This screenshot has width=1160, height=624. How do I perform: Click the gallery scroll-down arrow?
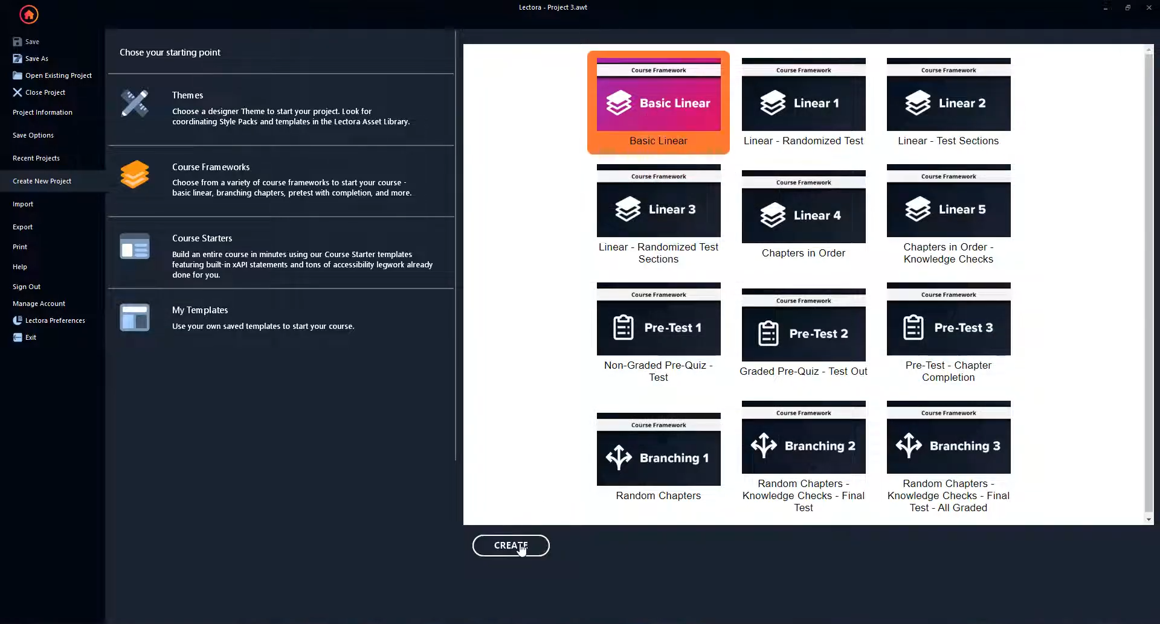[1149, 520]
